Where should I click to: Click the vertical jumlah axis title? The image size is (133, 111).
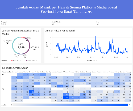(47, 44)
